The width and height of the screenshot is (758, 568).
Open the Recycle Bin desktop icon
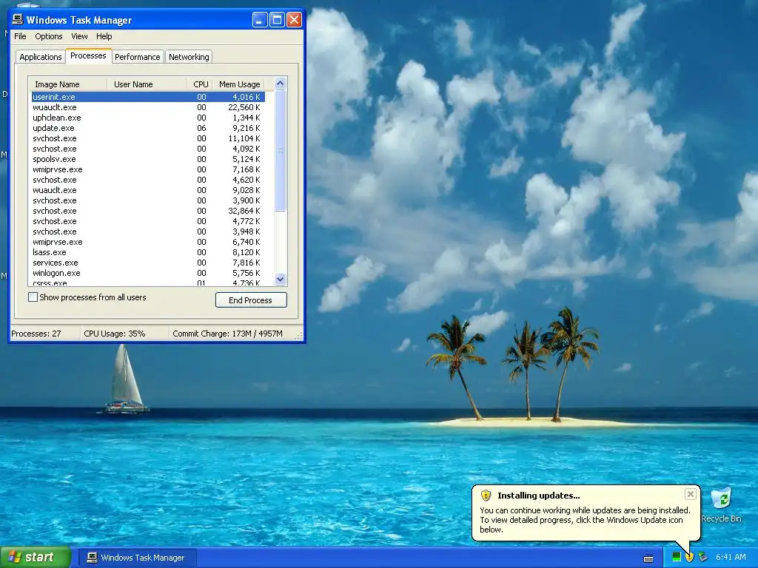point(721,504)
